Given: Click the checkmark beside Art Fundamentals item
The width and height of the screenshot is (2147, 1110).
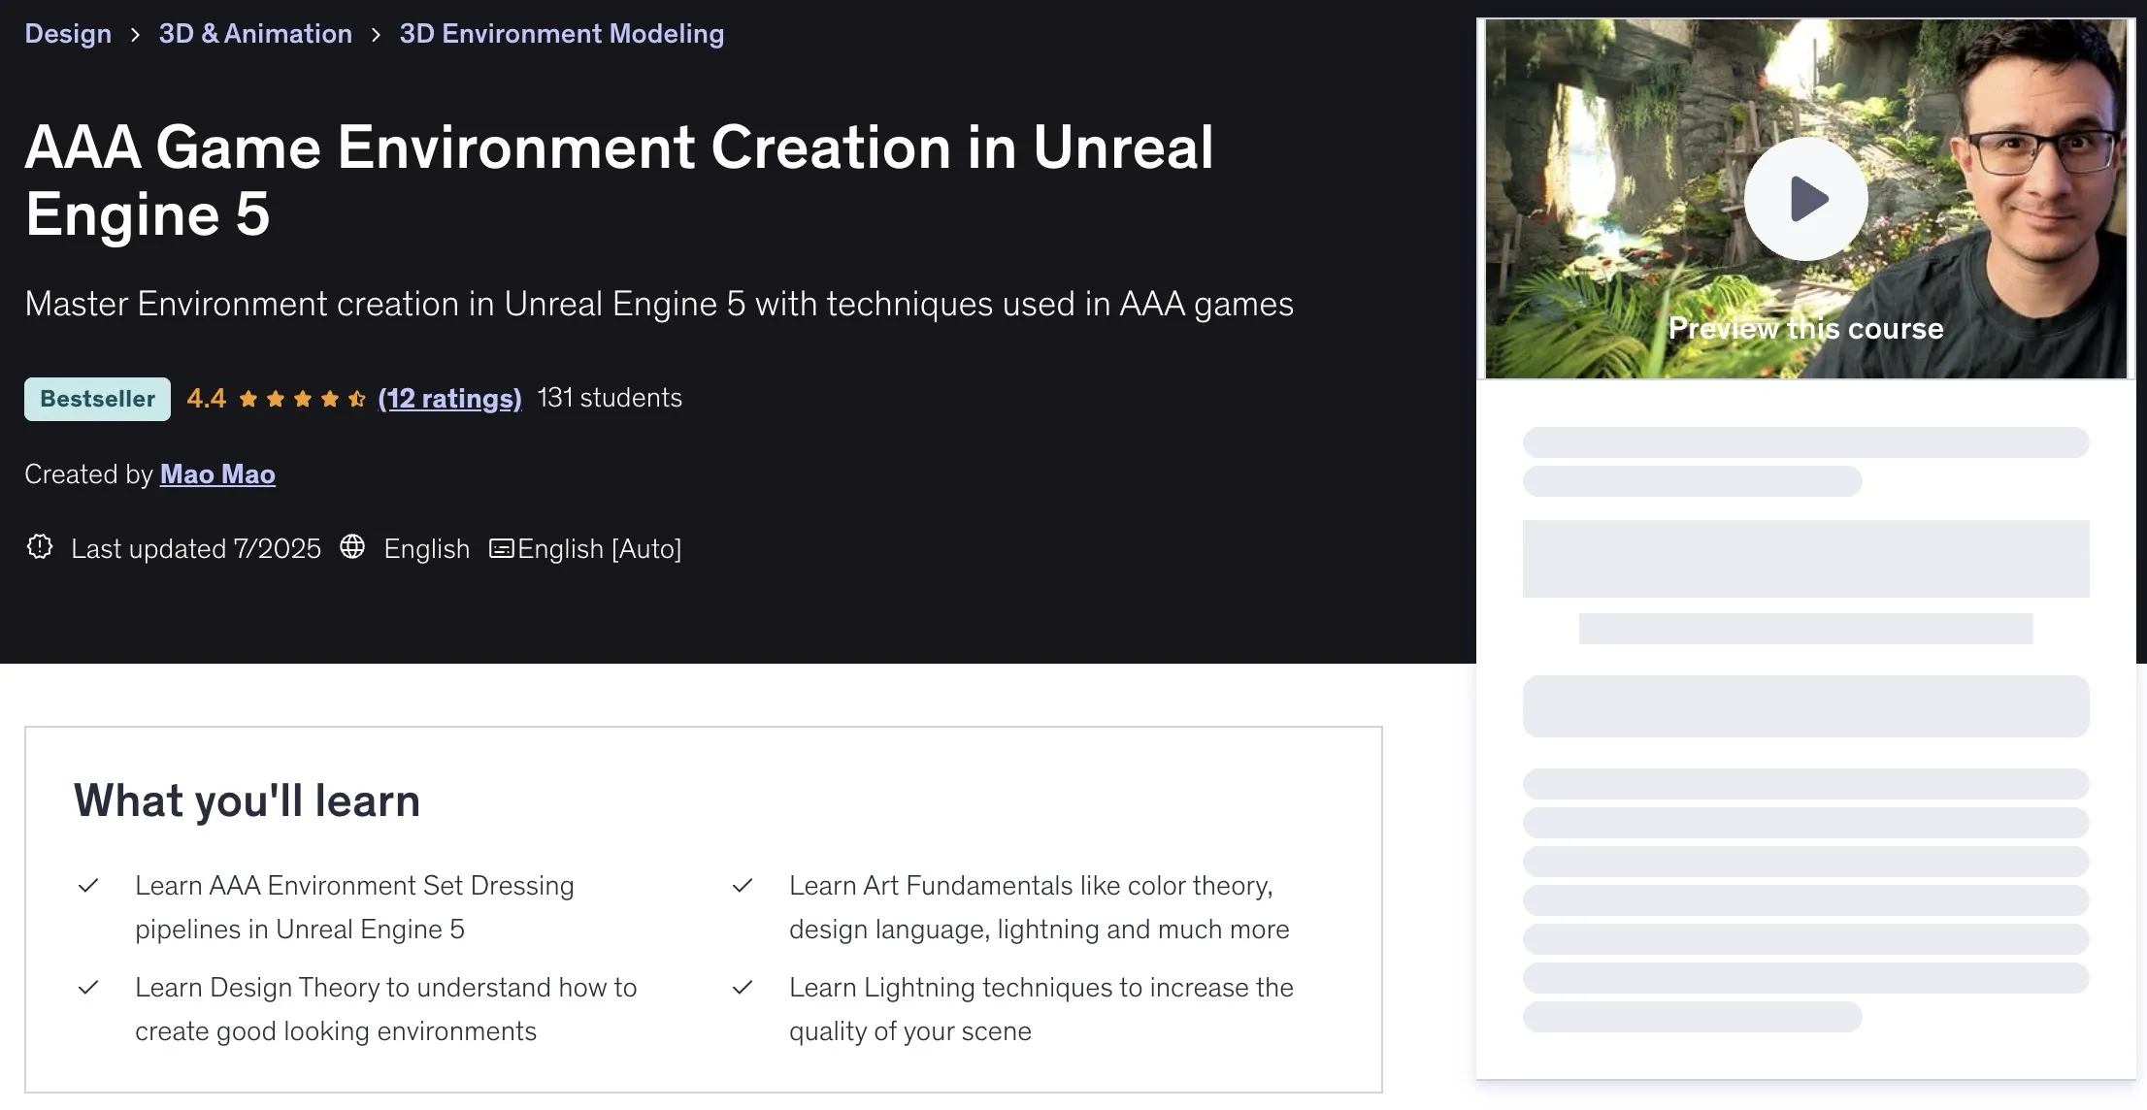Looking at the screenshot, I should (743, 886).
